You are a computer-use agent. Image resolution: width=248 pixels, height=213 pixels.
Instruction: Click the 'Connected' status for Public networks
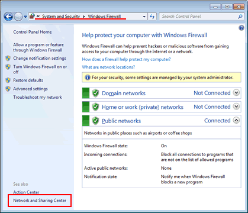217,121
